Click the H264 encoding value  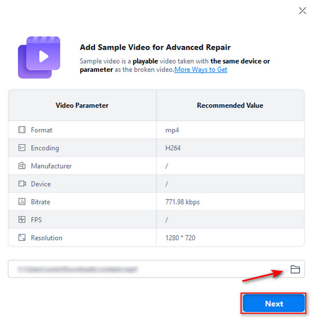click(x=173, y=148)
